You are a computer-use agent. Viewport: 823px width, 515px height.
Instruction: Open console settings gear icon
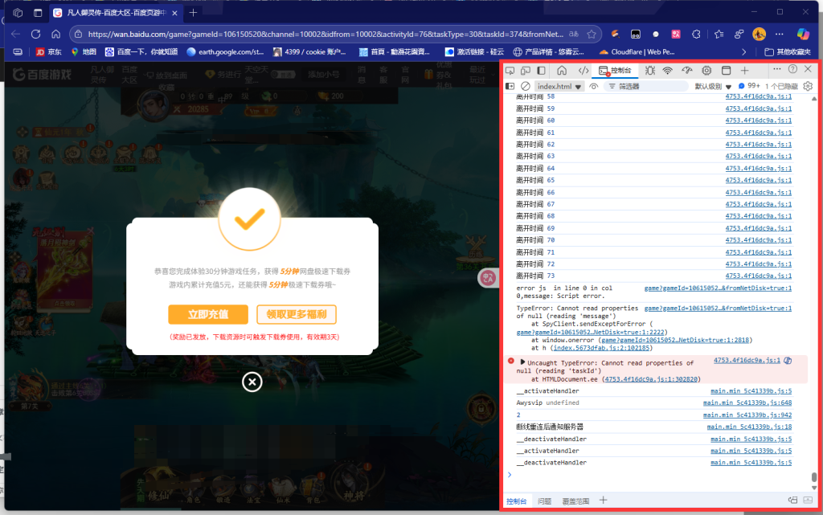(809, 86)
